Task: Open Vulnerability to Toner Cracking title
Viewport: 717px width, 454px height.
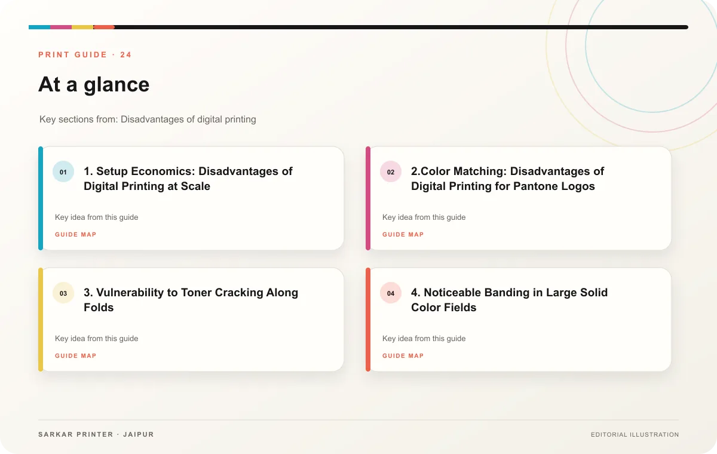Action: point(191,300)
